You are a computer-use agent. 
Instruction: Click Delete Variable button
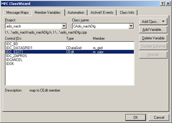tap(153, 38)
